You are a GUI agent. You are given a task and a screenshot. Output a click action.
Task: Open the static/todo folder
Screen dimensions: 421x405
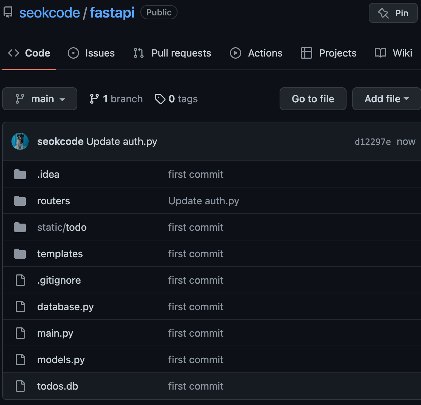pyautogui.click(x=62, y=227)
